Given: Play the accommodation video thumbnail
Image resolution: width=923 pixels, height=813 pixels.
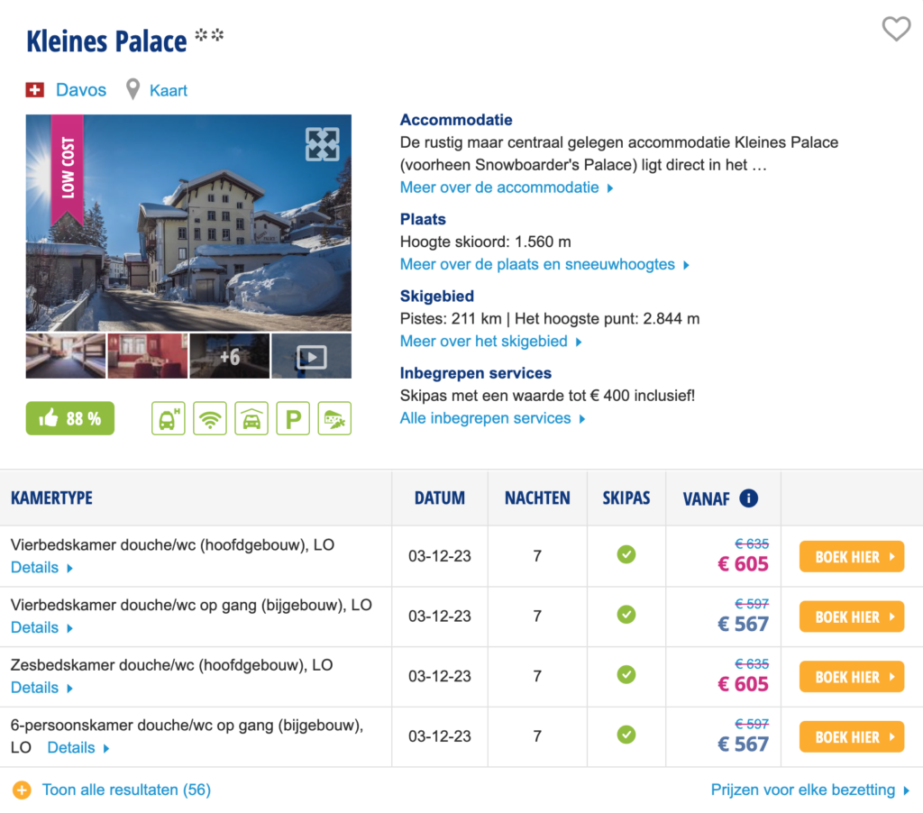Looking at the screenshot, I should click(x=311, y=357).
